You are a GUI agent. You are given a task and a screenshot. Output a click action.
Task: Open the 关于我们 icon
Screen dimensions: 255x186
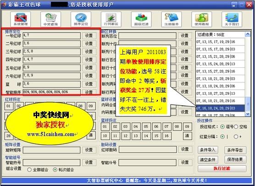(x=232, y=19)
